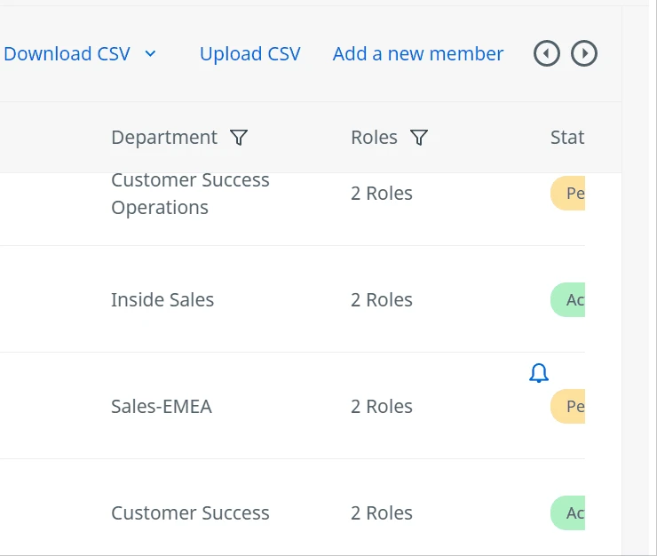The image size is (657, 556).
Task: Click the Download CSV link
Action: (67, 53)
